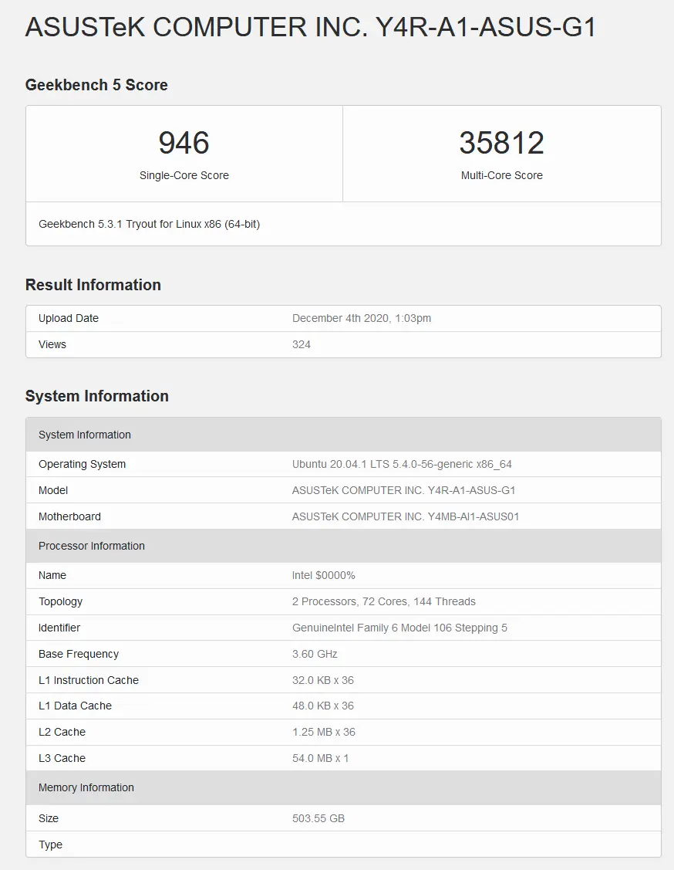Click the "Result Information" heading
Viewport: 674px width, 870px height.
93,285
